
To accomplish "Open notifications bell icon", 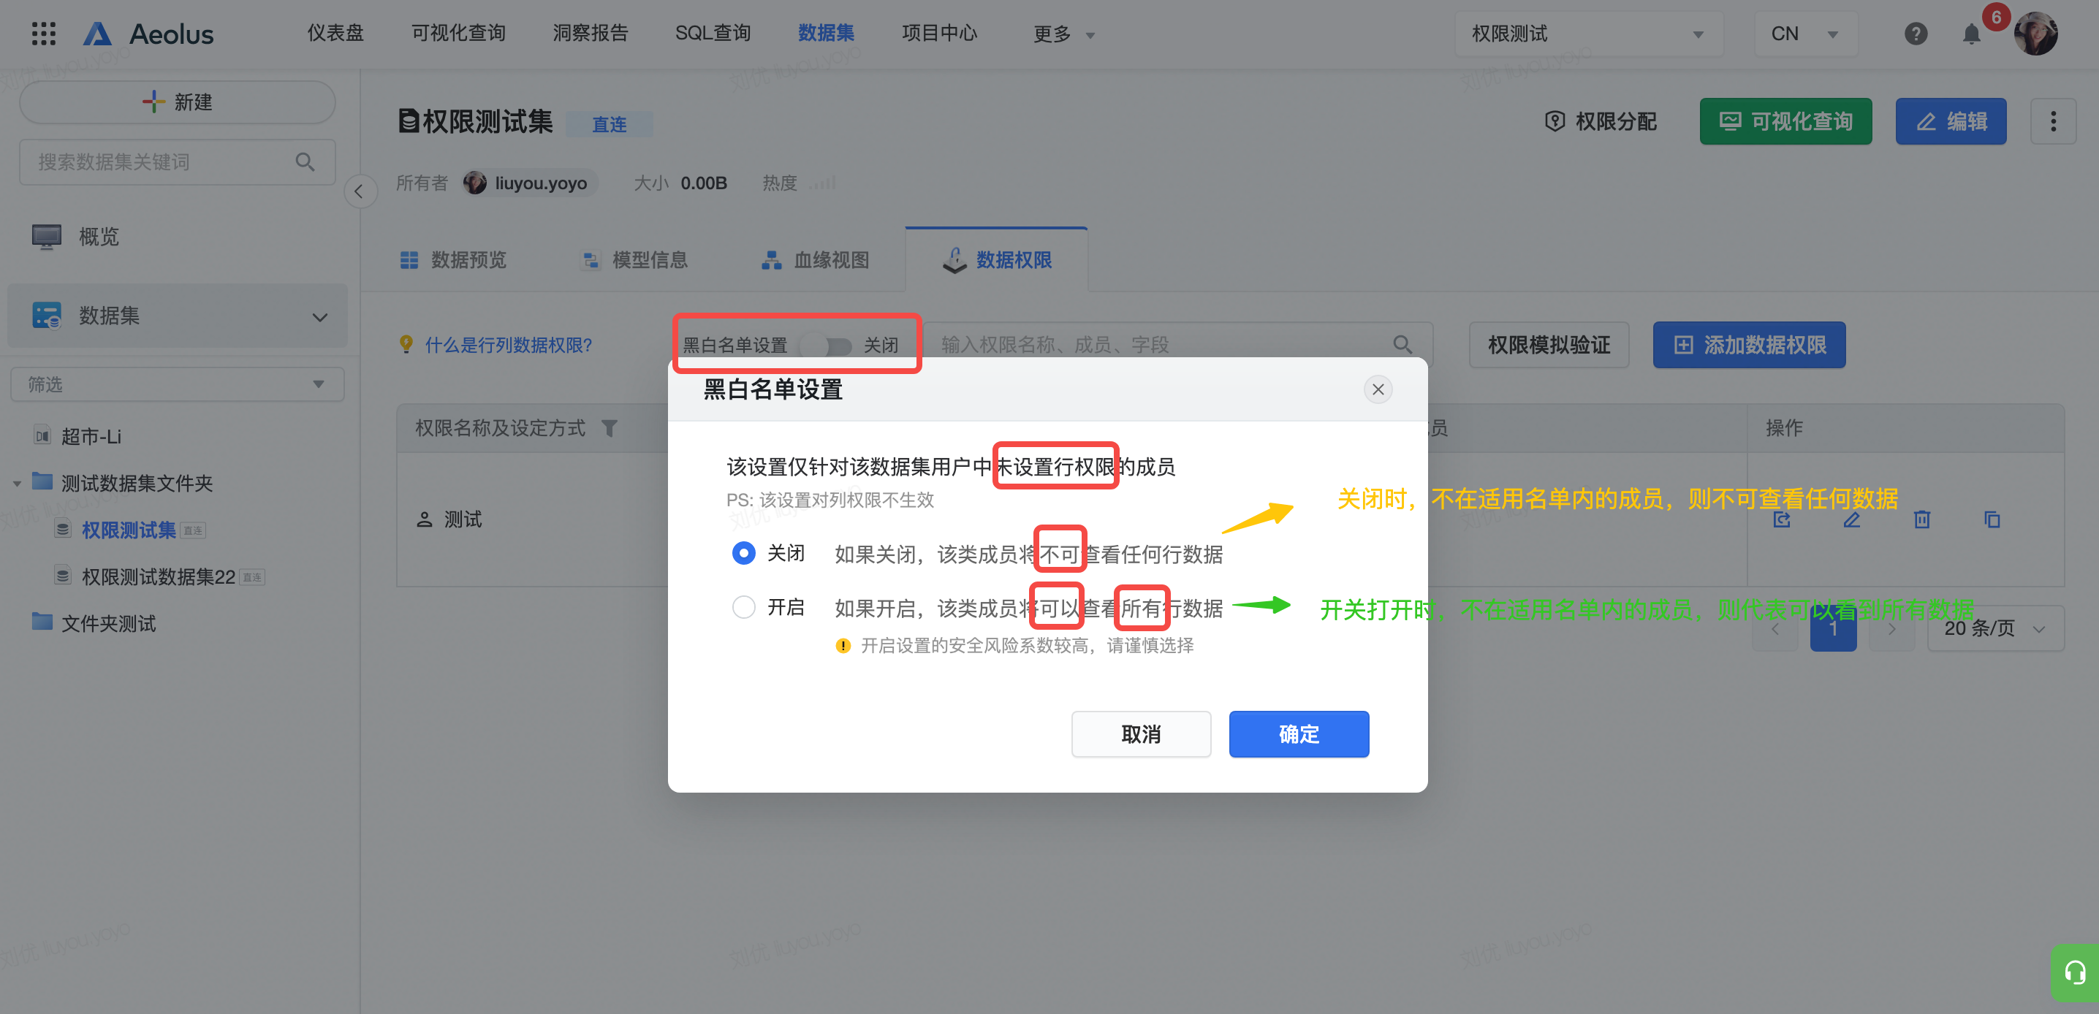I will pyautogui.click(x=1970, y=34).
